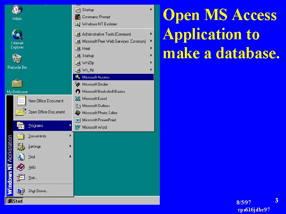This screenshot has height=214, width=286.
Task: Open the Inbox desktop icon
Action: click(17, 13)
